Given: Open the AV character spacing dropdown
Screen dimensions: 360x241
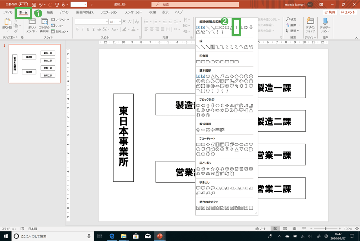Looking at the screenshot, I should (x=105, y=29).
